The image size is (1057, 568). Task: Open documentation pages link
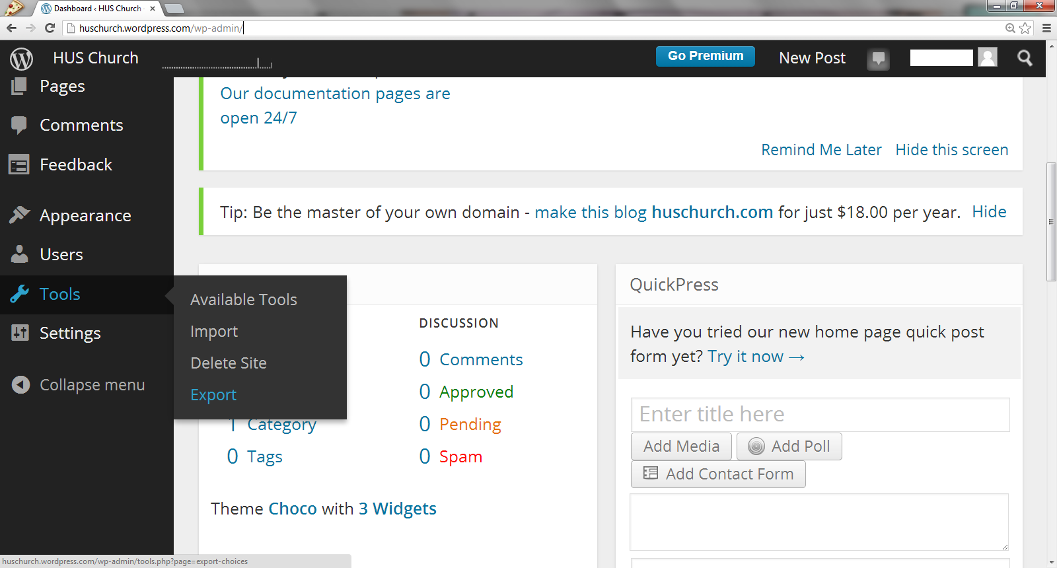335,106
